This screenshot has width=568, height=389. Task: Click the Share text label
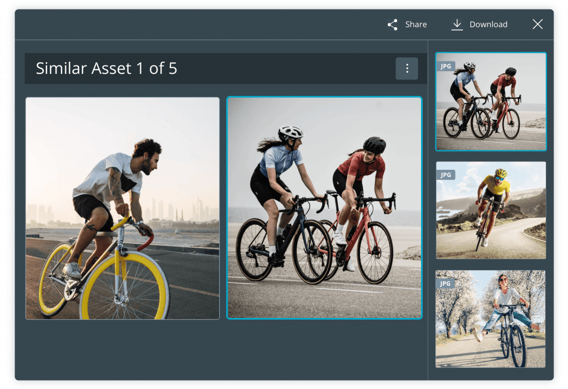[415, 24]
